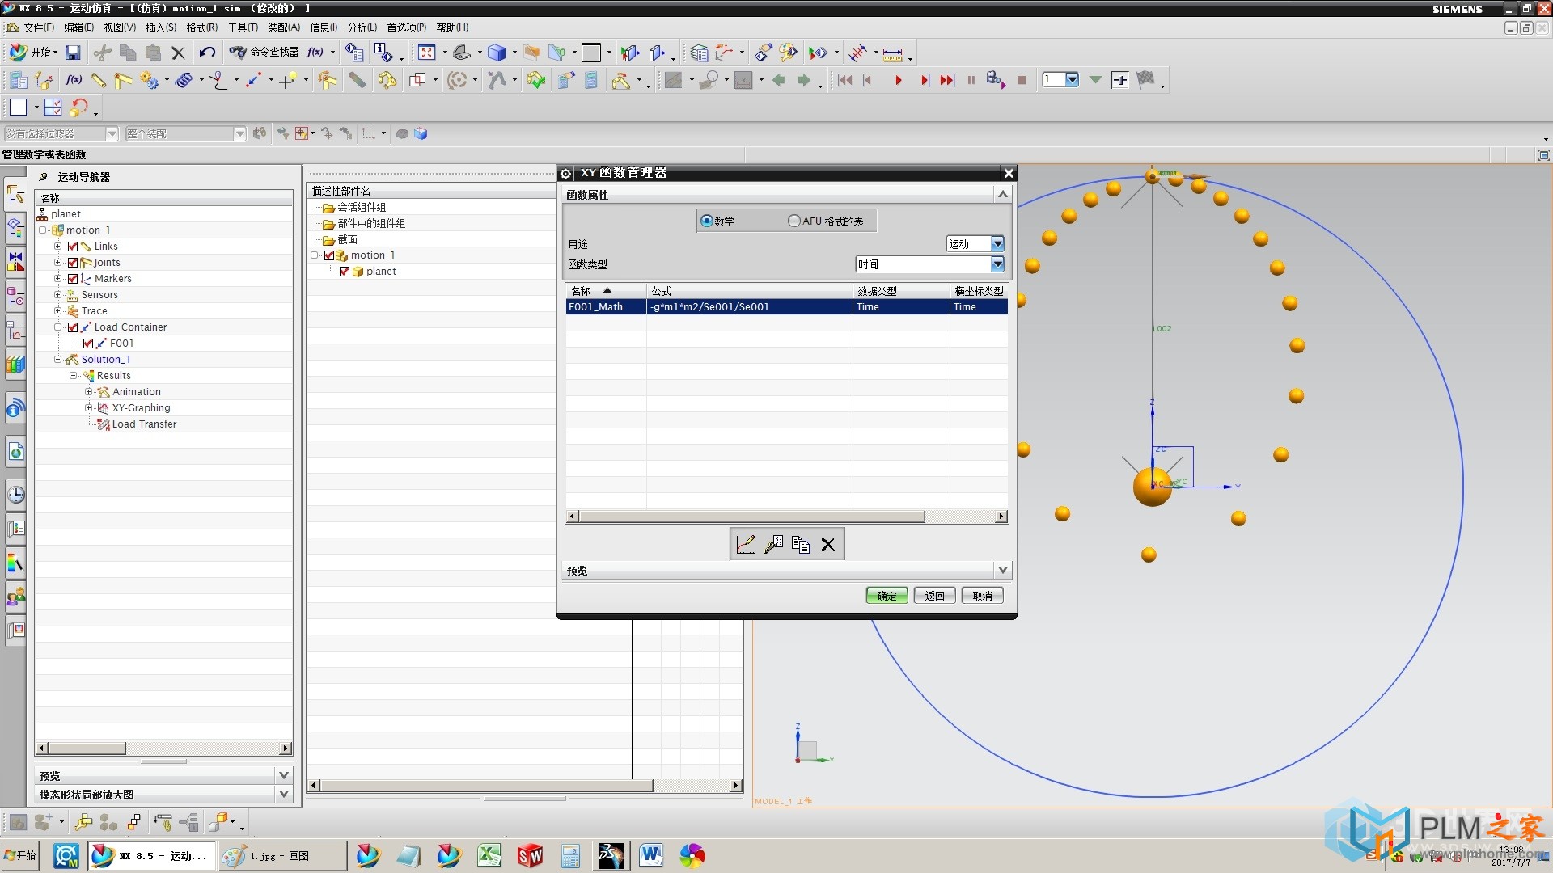Click the motion navigator horizontal scrollbar
The image size is (1553, 873).
point(87,749)
